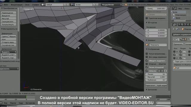Adjust the grid Линии 16 field
191x107 pixels.
[156, 74]
